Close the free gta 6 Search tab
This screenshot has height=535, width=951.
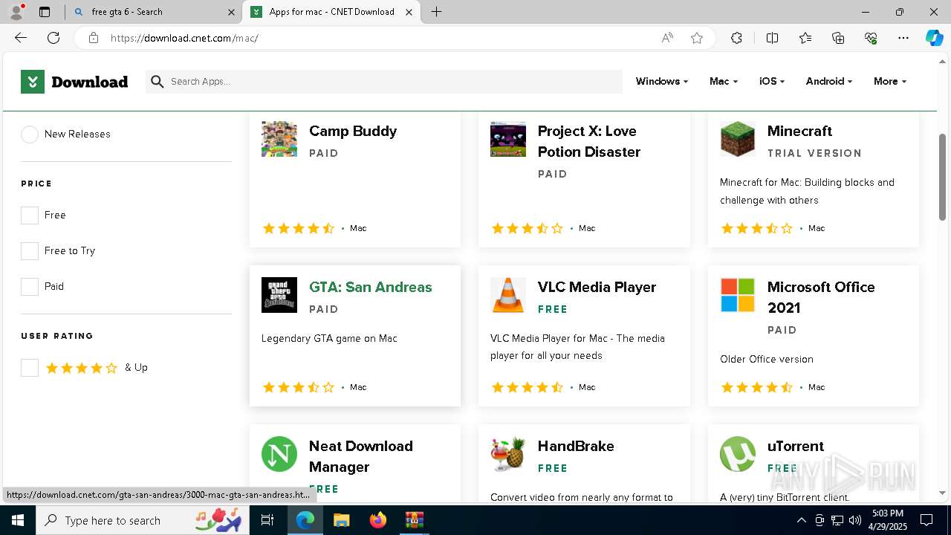click(231, 12)
